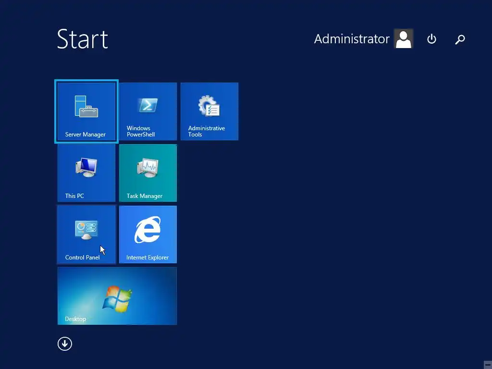Launch the Task Manager tile
This screenshot has height=369, width=492.
coord(148,173)
